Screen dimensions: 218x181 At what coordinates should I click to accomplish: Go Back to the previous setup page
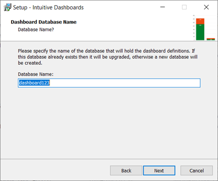coord(126,171)
